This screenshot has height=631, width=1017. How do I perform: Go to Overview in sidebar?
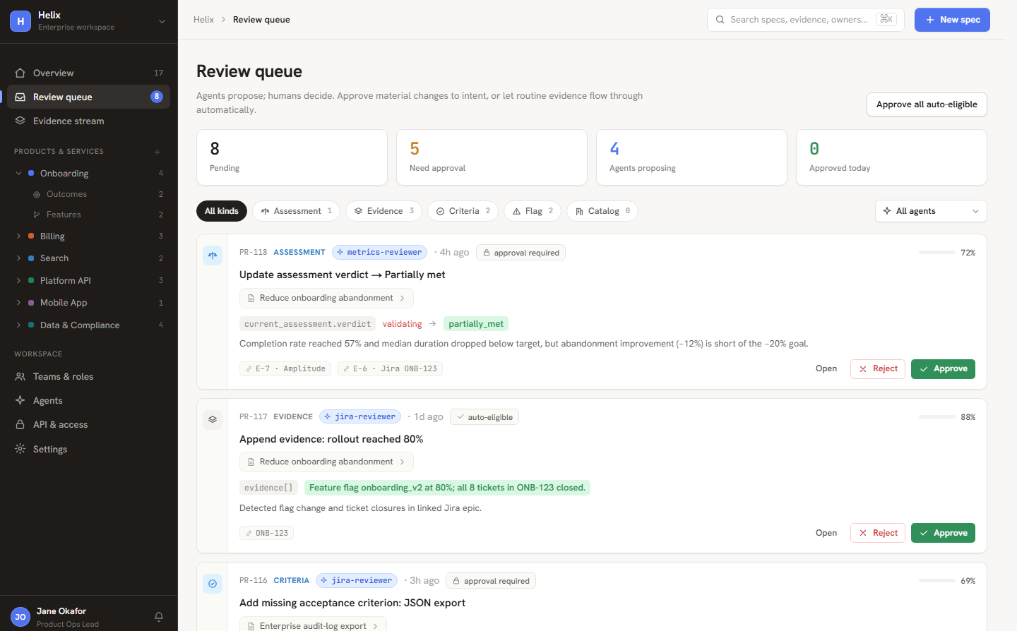pyautogui.click(x=88, y=73)
